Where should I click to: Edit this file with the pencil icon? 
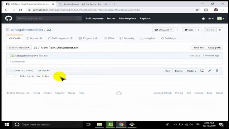(210, 71)
